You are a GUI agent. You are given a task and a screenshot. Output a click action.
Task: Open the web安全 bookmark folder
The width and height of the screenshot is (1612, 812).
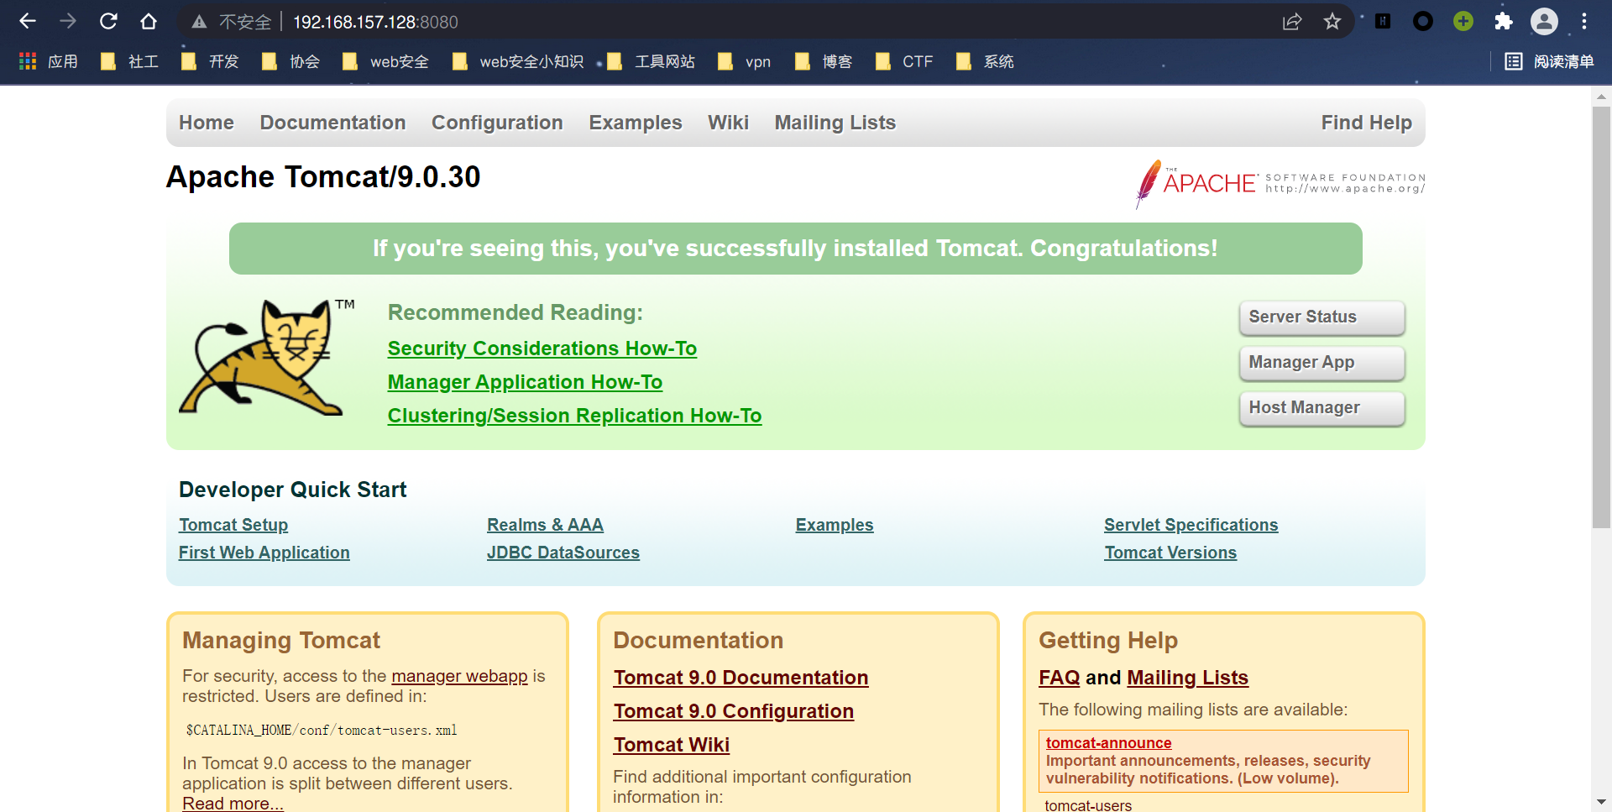tap(385, 61)
